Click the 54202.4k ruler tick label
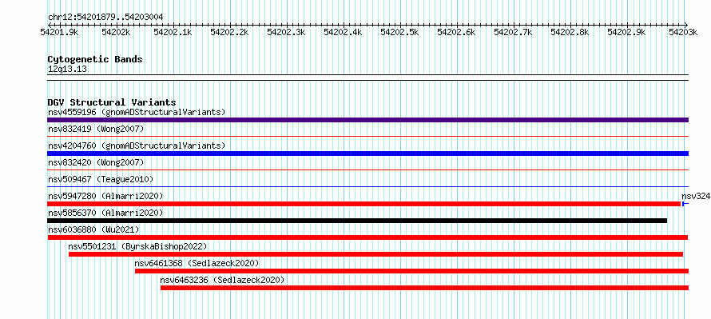Viewport: 711px width, 319px height. pyautogui.click(x=343, y=32)
